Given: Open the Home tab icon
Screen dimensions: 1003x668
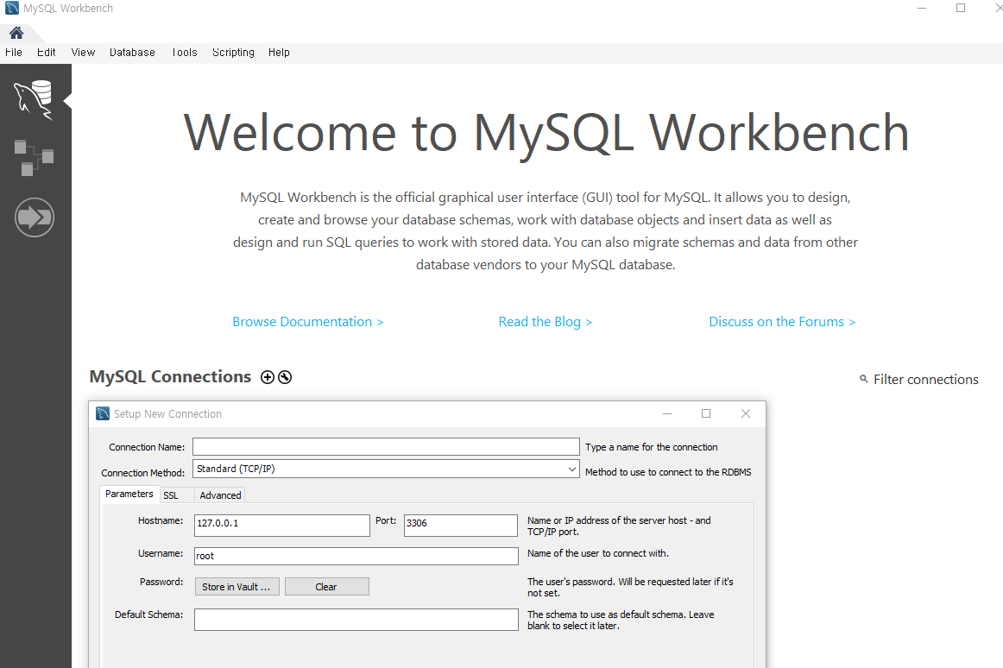Looking at the screenshot, I should coord(16,33).
